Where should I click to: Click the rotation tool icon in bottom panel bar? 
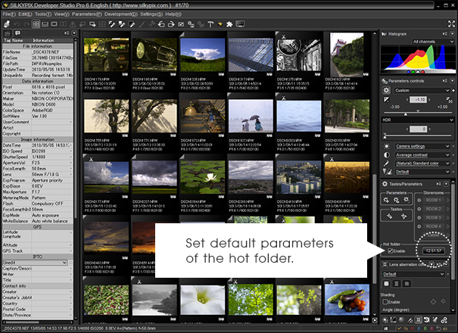tap(427, 320)
